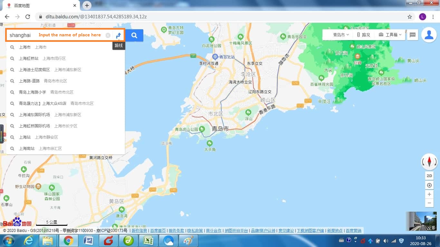This screenshot has height=247, width=440.
Task: Open the 隐私政策 footer link
Action: click(x=195, y=231)
